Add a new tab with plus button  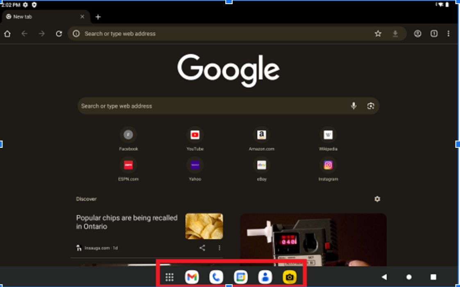pos(98,17)
